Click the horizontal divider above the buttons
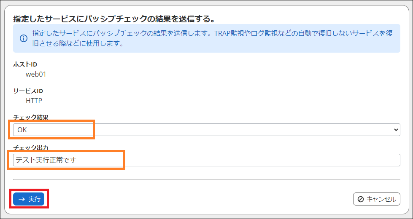Screen dimensions: 413x219 [206, 179]
